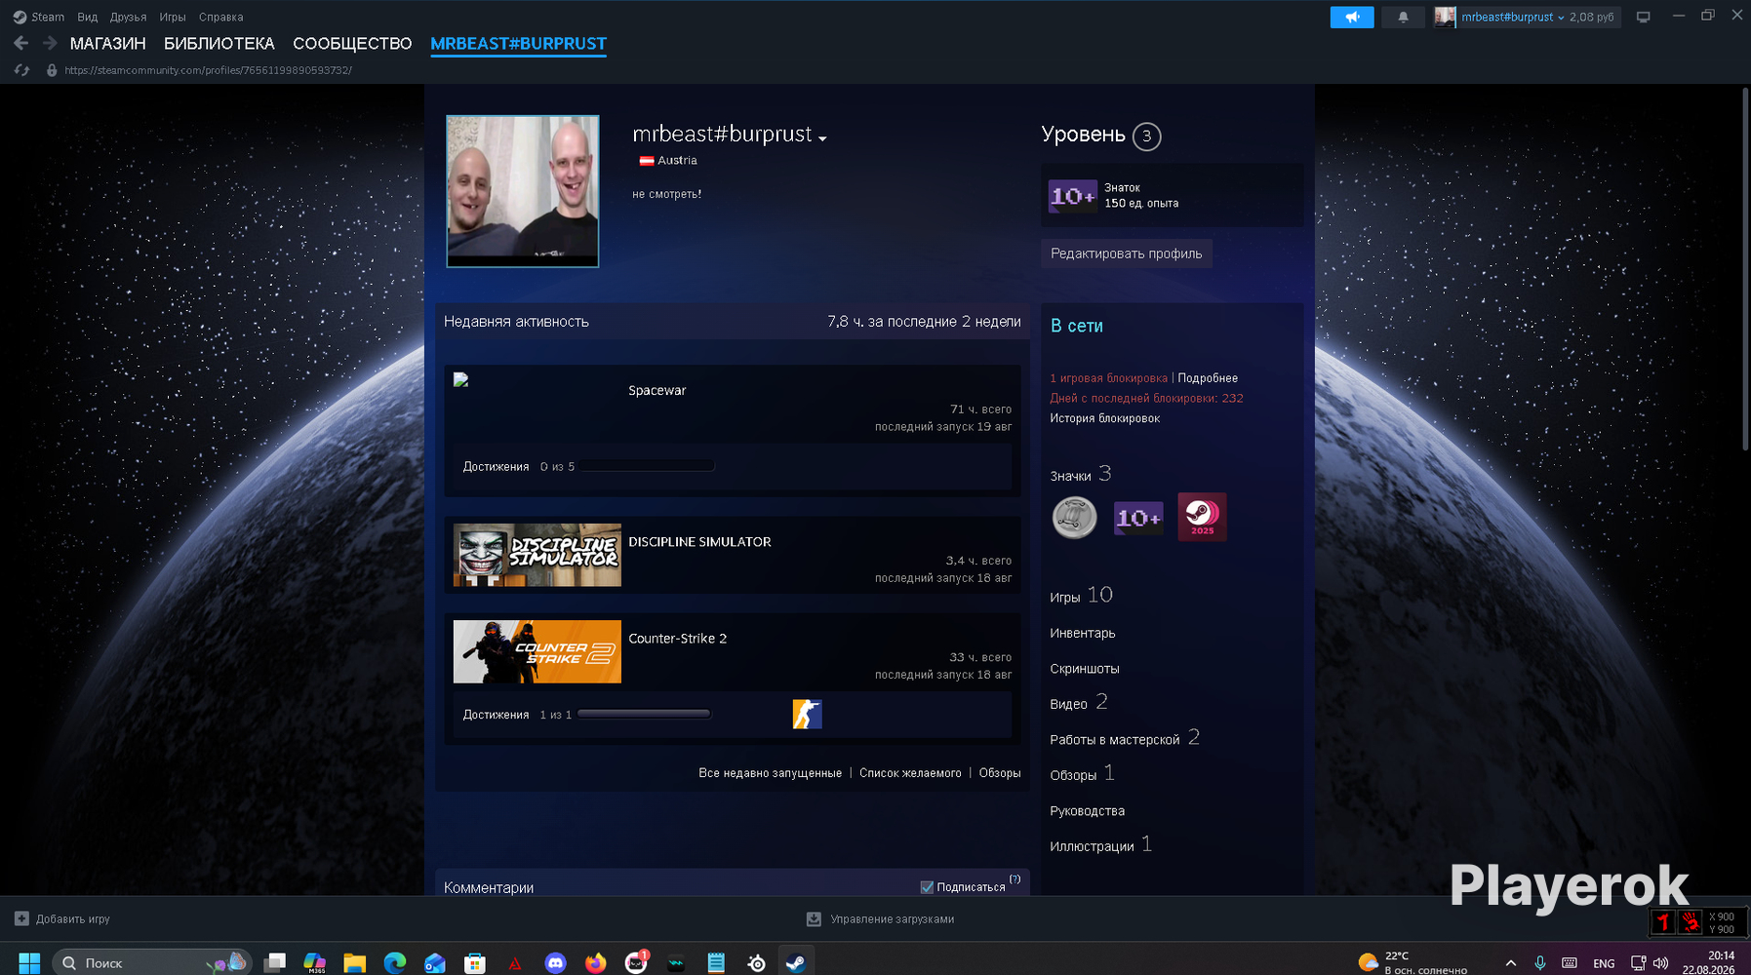1751x975 pixels.
Task: Open the Друзья menu
Action: tap(128, 17)
